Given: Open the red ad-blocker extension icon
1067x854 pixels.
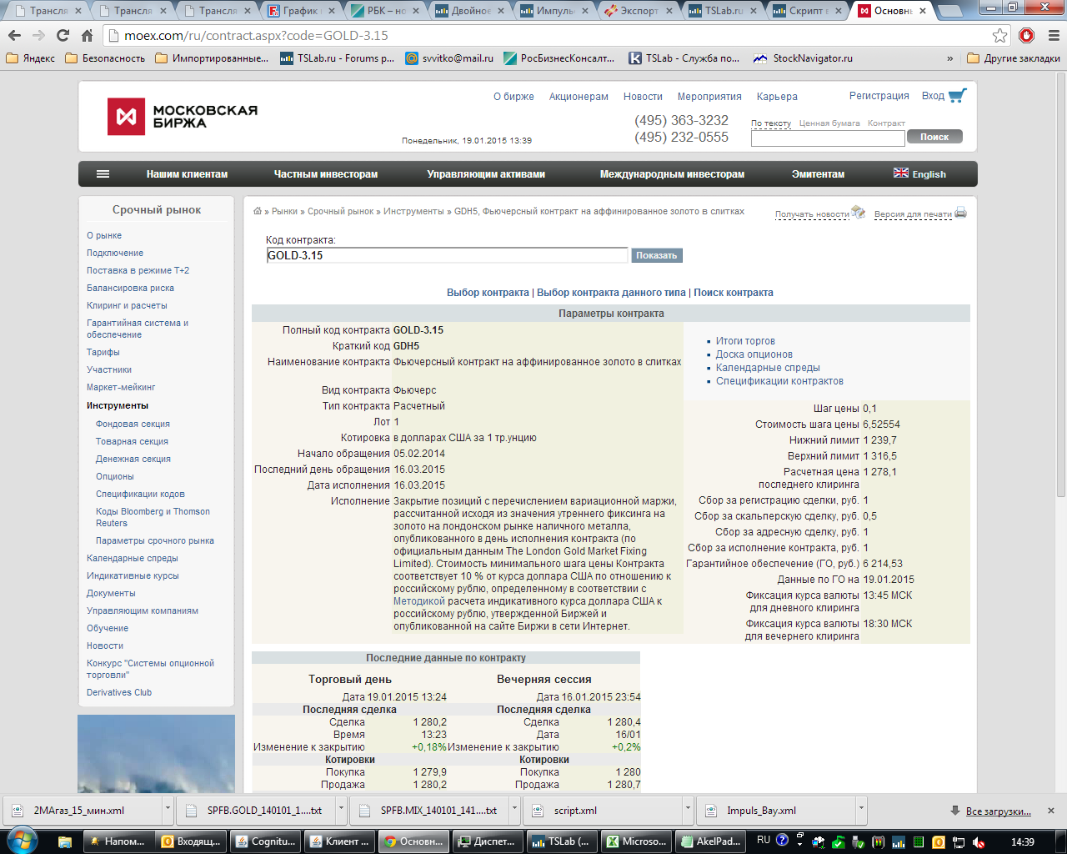Looking at the screenshot, I should 1027,35.
